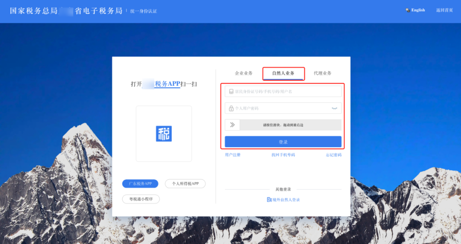The width and height of the screenshot is (461, 244).
Task: Select the 粤税通小程序 option
Action: [x=141, y=199]
